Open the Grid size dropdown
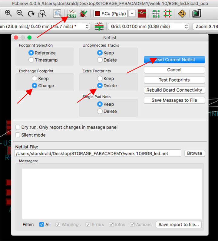The width and height of the screenshot is (218, 241). 148,27
